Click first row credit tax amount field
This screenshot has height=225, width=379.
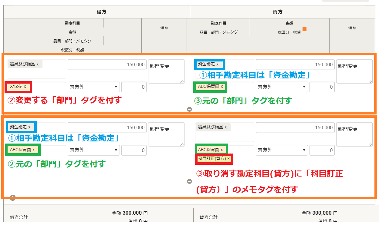pyautogui.click(x=322, y=87)
